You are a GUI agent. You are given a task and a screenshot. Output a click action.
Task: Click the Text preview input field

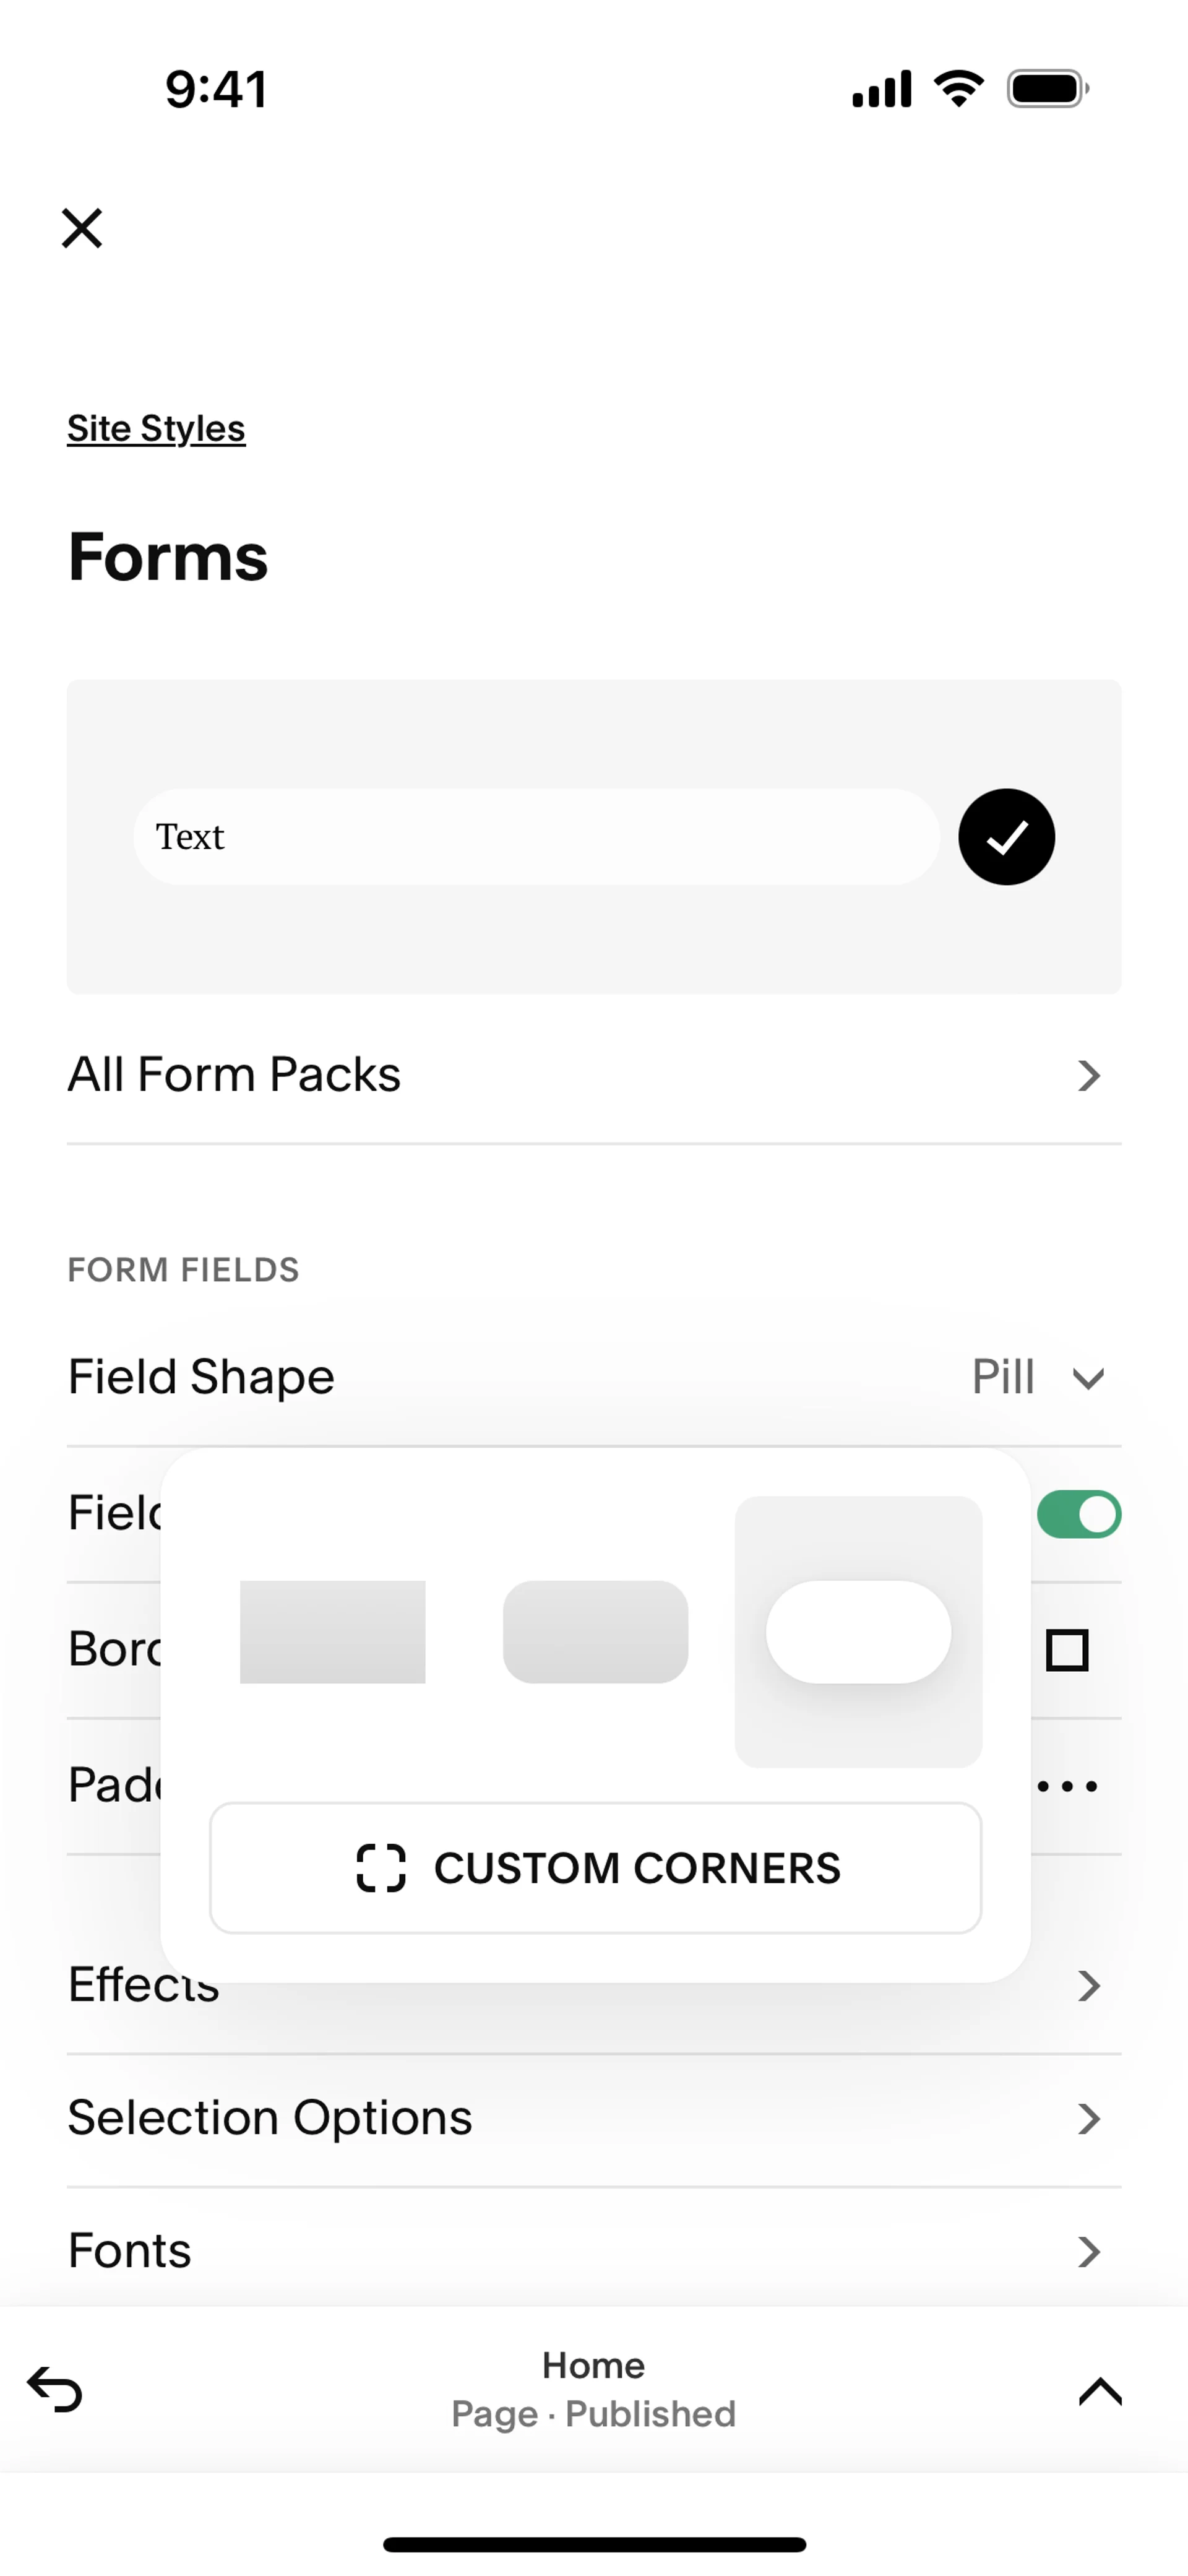536,837
